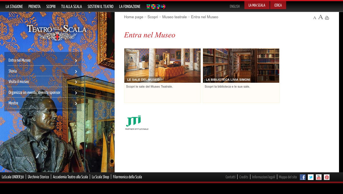
Task: Open Facebook via the footer icon
Action: [302, 177]
